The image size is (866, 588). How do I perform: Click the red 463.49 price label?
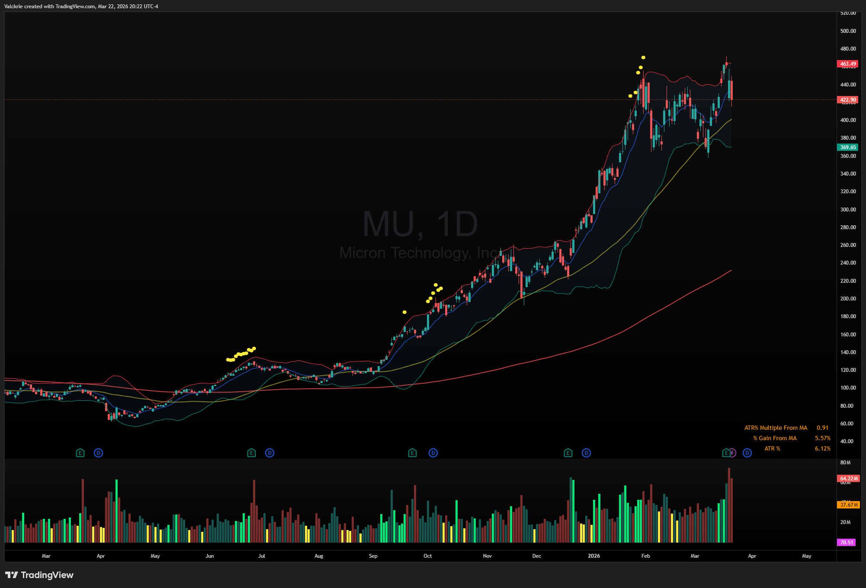(848, 64)
